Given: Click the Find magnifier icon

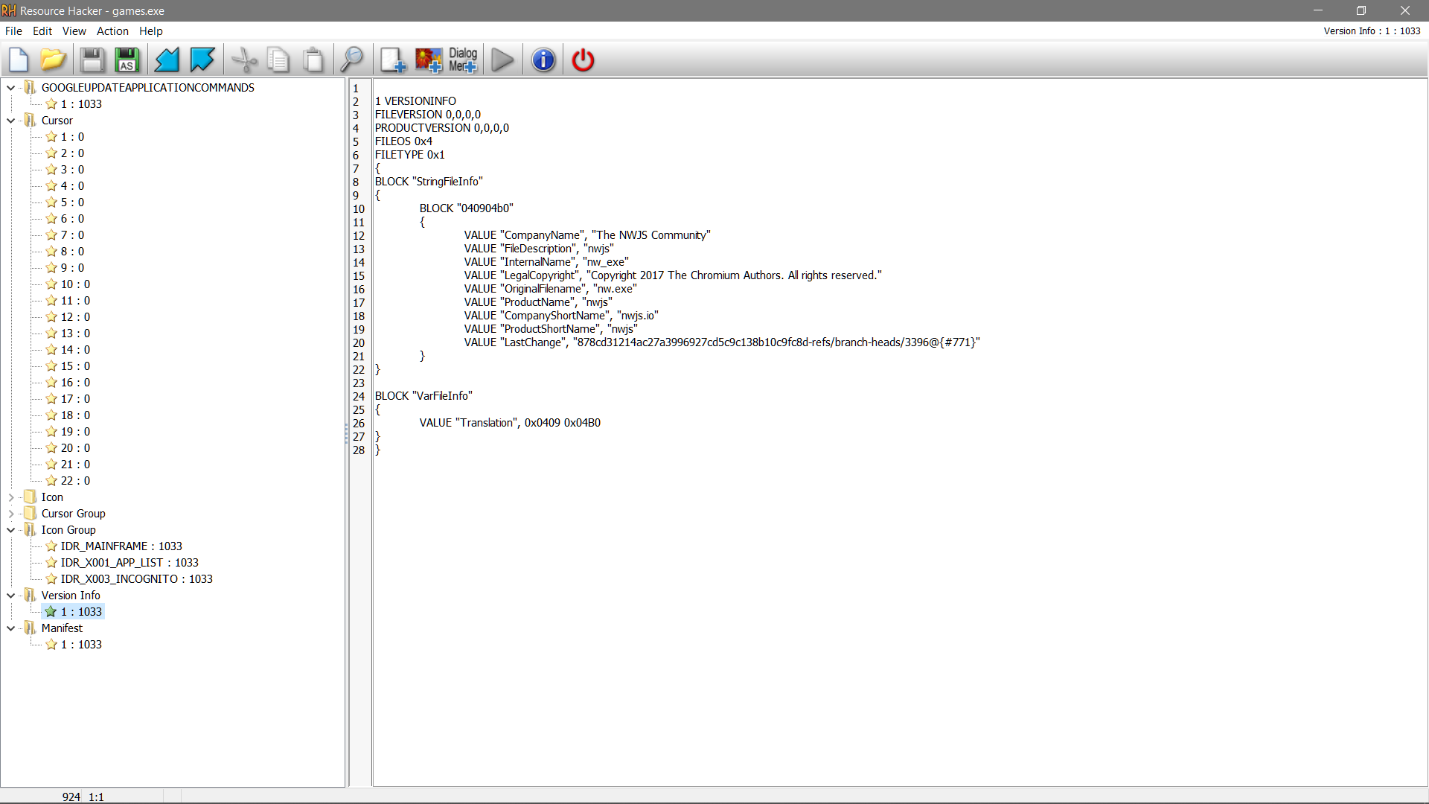Looking at the screenshot, I should 351,60.
